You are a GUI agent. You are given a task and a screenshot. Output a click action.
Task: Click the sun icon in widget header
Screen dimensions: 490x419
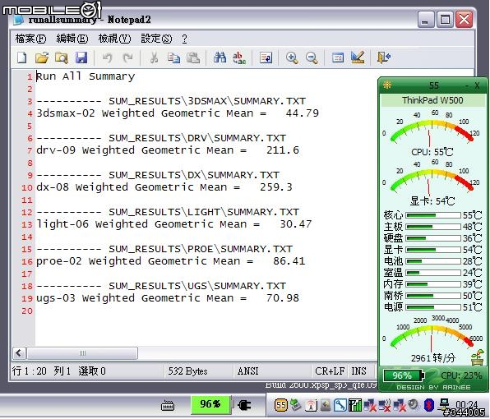387,85
